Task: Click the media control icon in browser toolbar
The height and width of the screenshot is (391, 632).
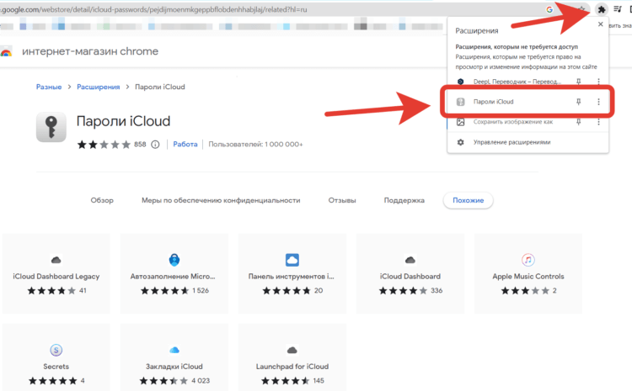Action: click(x=617, y=9)
